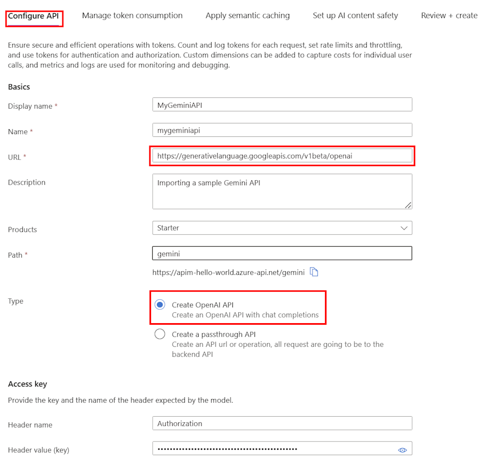489x466 pixels.
Task: Click the eye icon beside the masked key
Action: point(402,450)
